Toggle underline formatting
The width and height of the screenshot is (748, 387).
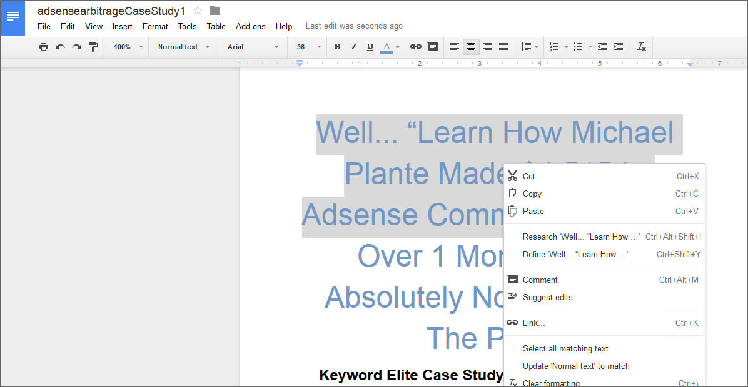[370, 47]
